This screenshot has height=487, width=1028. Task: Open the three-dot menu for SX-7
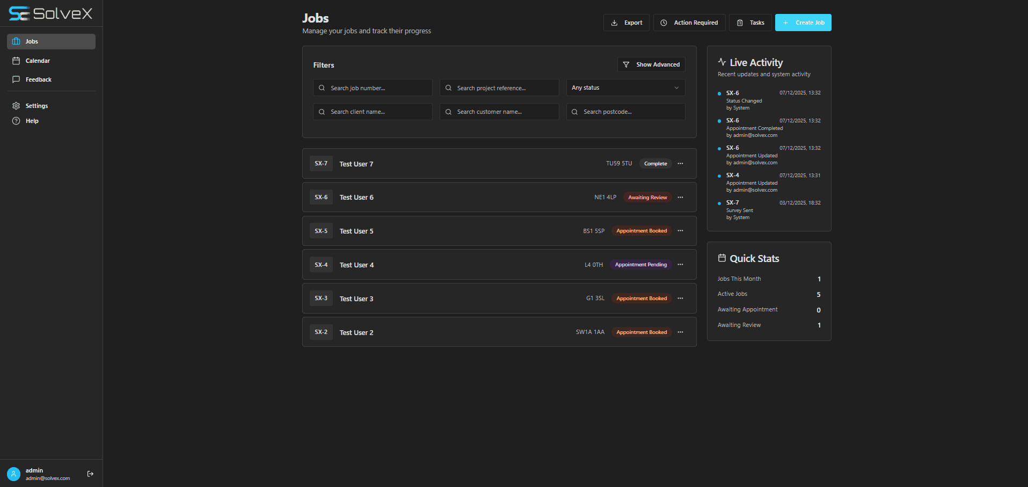point(680,164)
